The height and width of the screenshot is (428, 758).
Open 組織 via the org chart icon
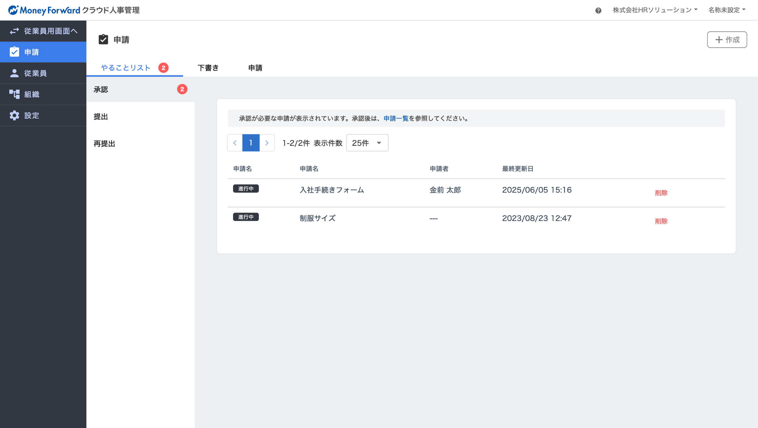coord(14,94)
